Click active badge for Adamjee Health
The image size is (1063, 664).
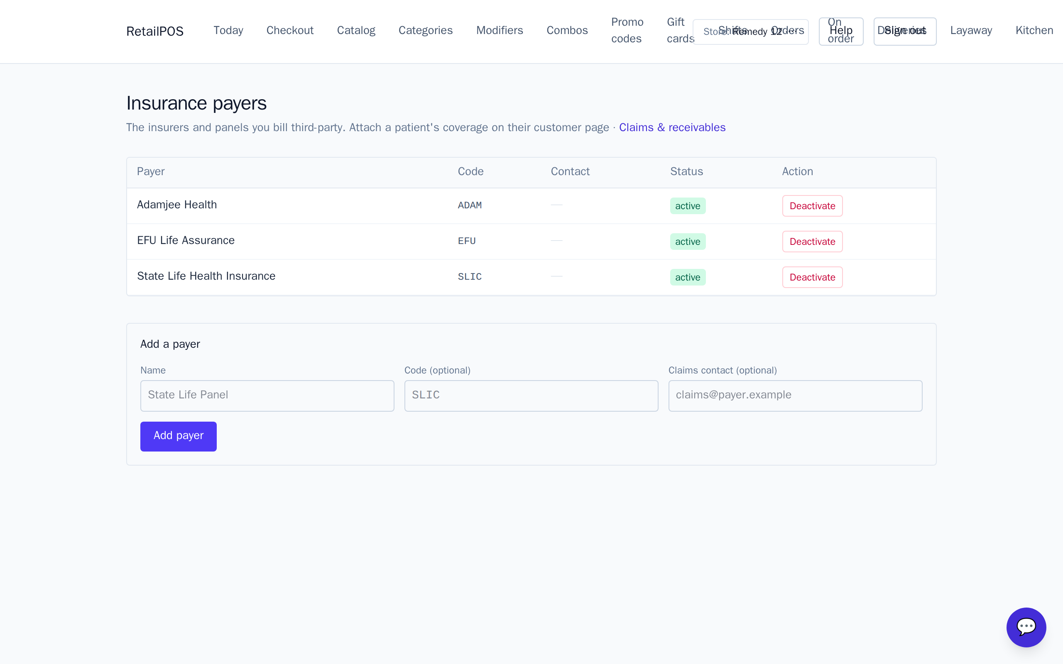[688, 206]
